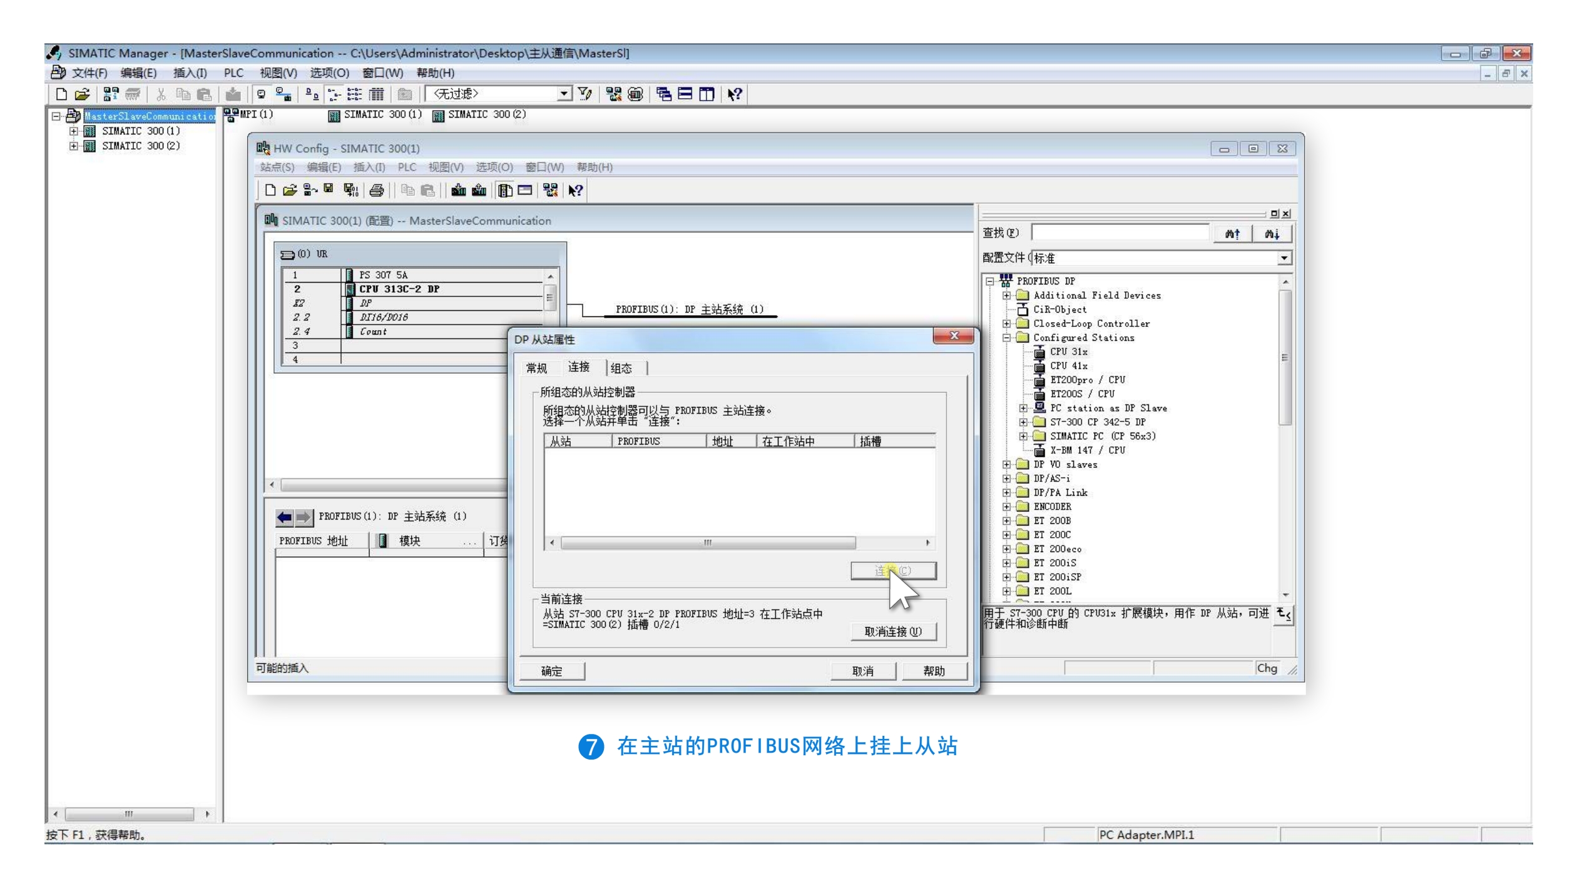The width and height of the screenshot is (1582, 889).
Task: Switch to the 常规 tab
Action: [x=536, y=368]
